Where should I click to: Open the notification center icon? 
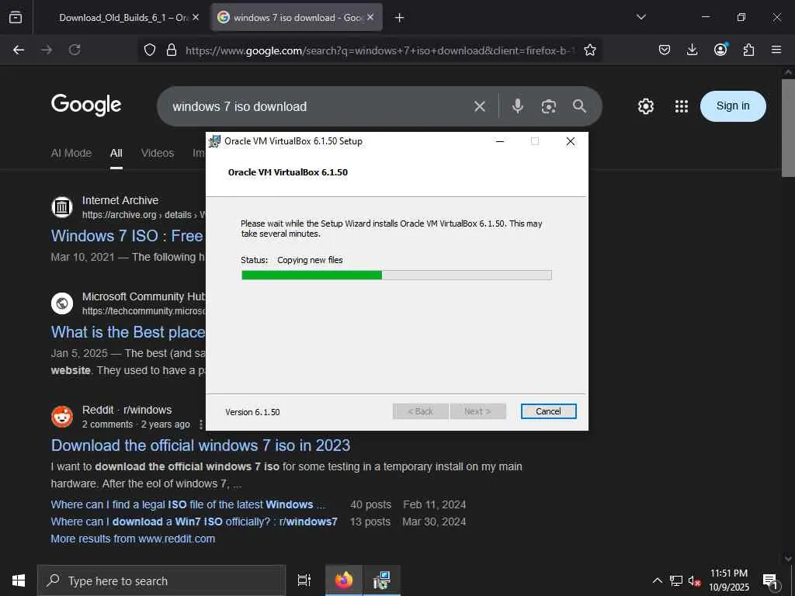pos(771,581)
